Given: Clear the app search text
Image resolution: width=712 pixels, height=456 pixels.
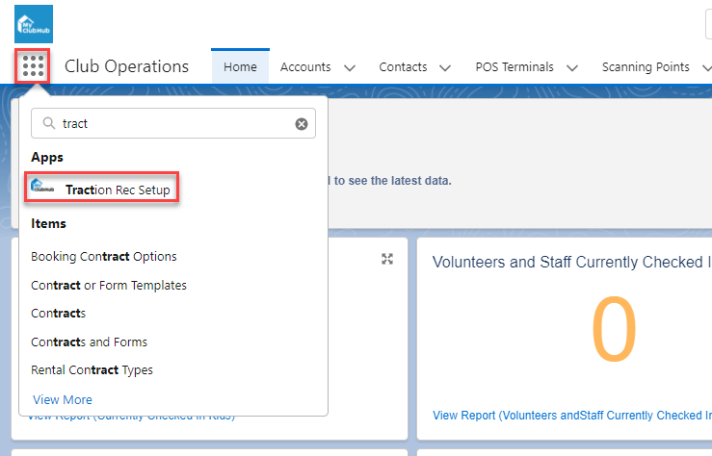Looking at the screenshot, I should coord(302,124).
